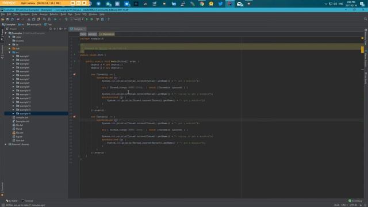Click the Examples breadcrumb in navigation bar
This screenshot has width=368, height=207.
coord(9,24)
